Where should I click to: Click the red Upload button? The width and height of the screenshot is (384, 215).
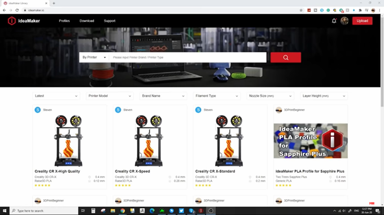pos(362,21)
